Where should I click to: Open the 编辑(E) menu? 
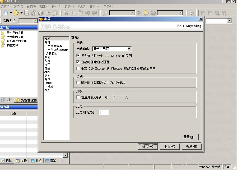(18, 6)
